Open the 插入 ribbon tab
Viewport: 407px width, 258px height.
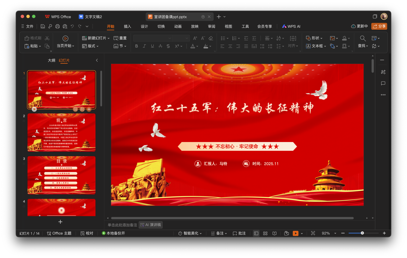[127, 26]
